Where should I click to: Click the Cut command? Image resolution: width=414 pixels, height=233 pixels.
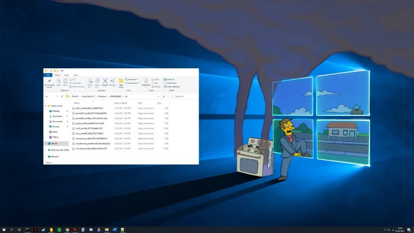72,80
